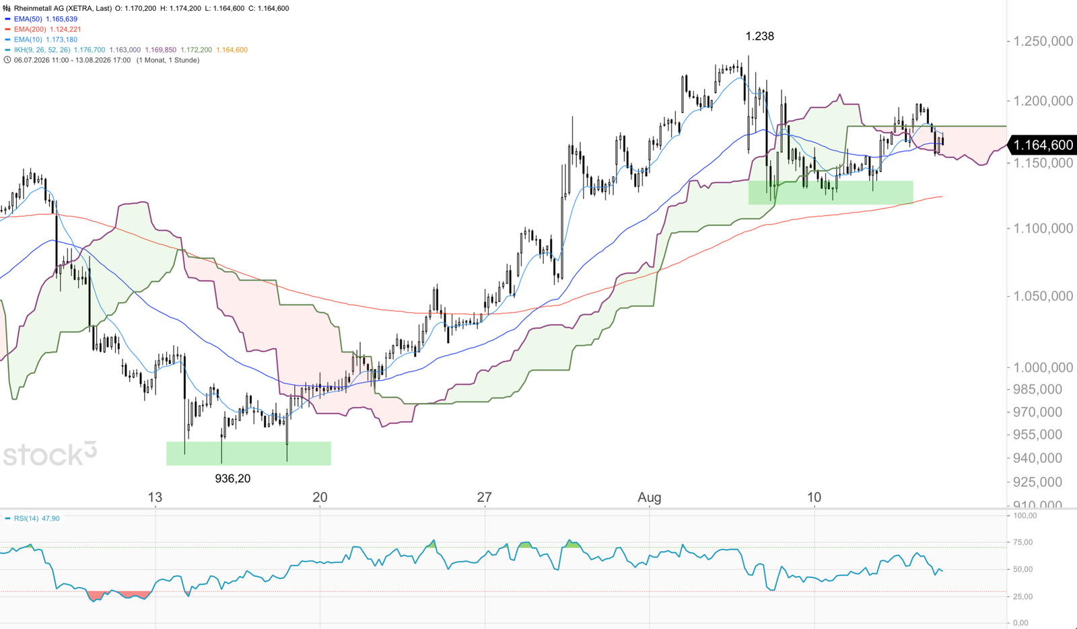Click the high value H: 1.174,200

click(180, 8)
